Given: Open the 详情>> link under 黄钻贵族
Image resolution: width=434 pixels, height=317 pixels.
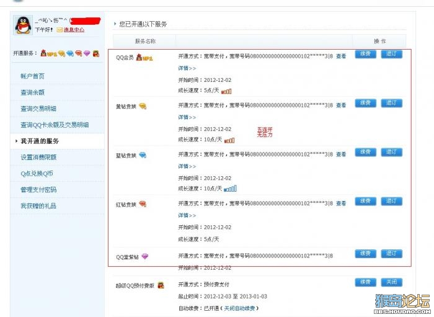Looking at the screenshot, I should [x=187, y=117].
